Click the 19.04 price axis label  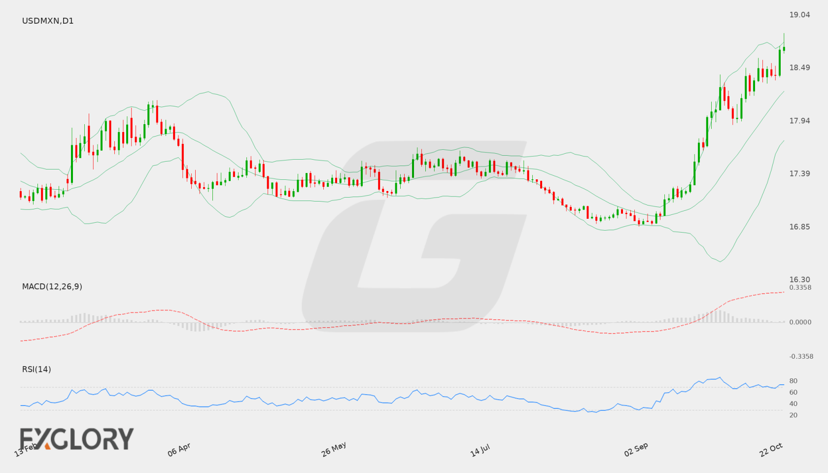click(x=799, y=15)
